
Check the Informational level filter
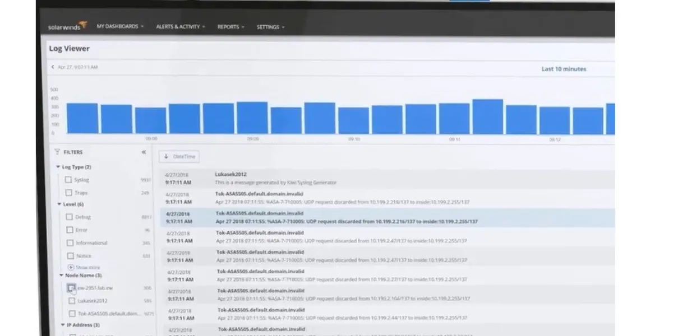point(70,243)
